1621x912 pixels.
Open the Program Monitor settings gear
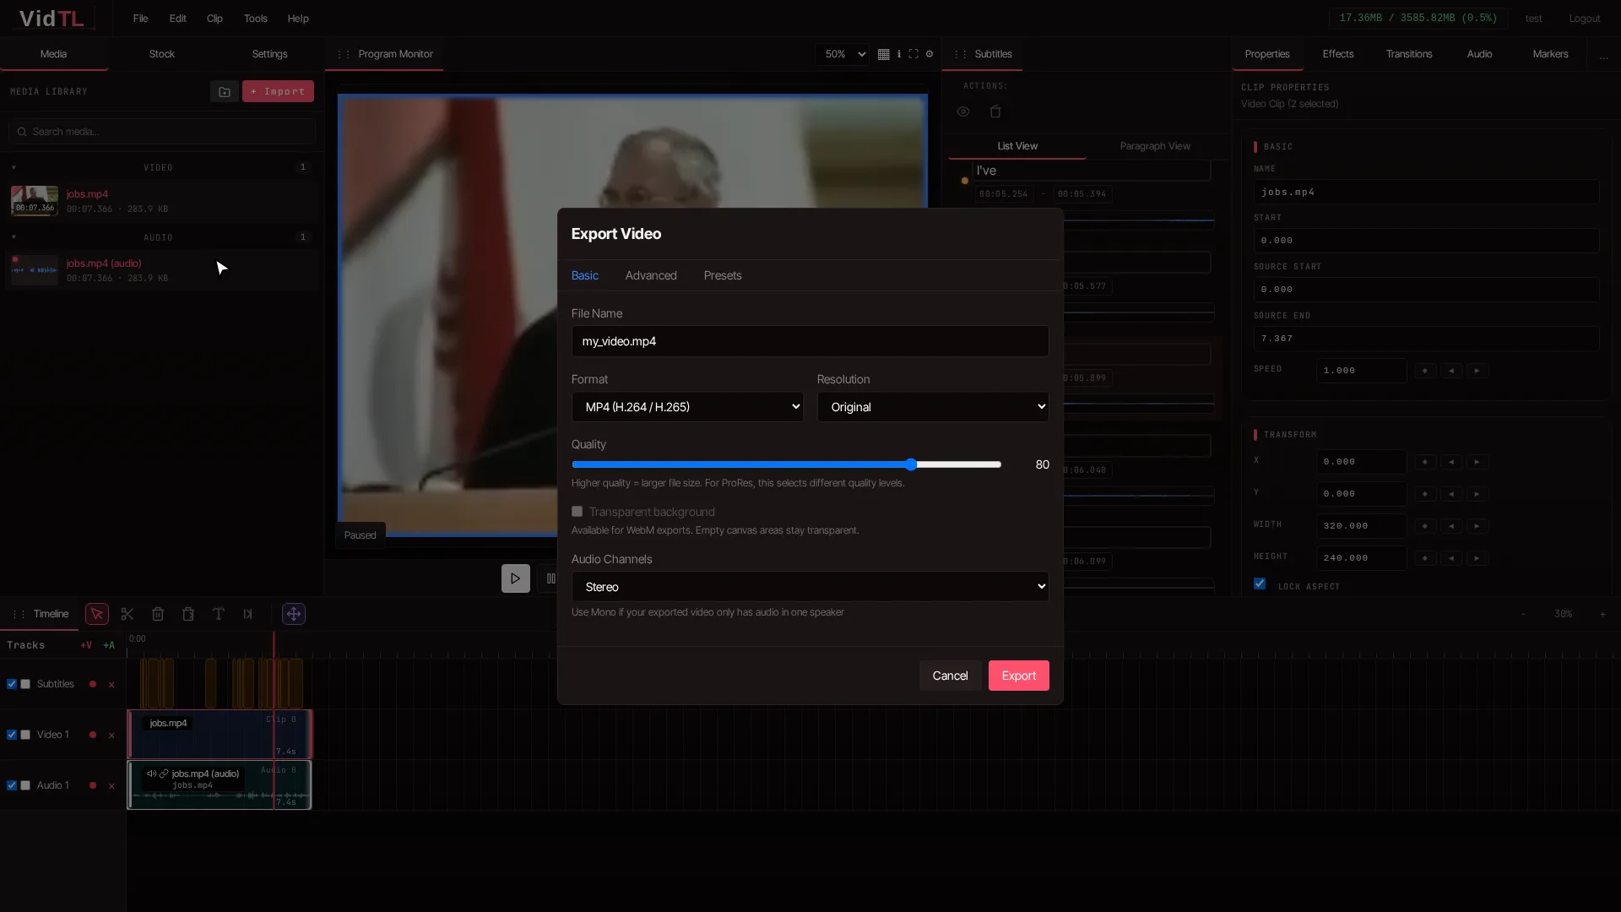point(930,54)
